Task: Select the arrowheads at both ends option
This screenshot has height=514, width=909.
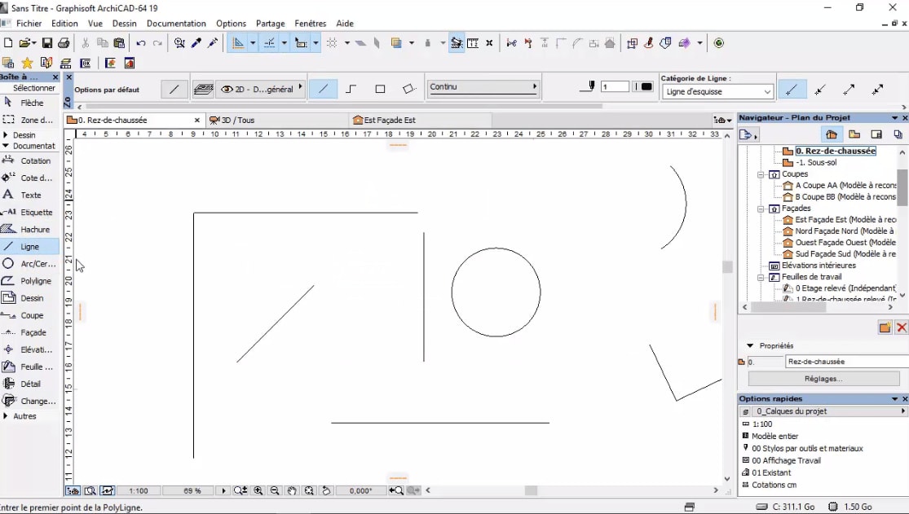Action: [877, 90]
